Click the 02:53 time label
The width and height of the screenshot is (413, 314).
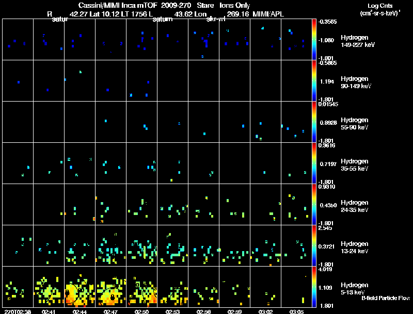[x=172, y=311]
